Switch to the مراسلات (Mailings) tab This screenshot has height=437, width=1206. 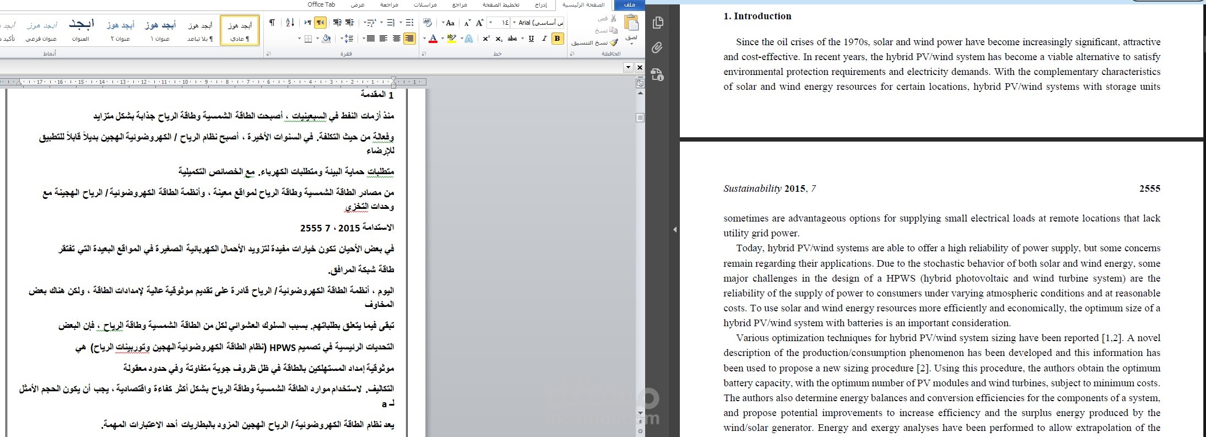(425, 4)
